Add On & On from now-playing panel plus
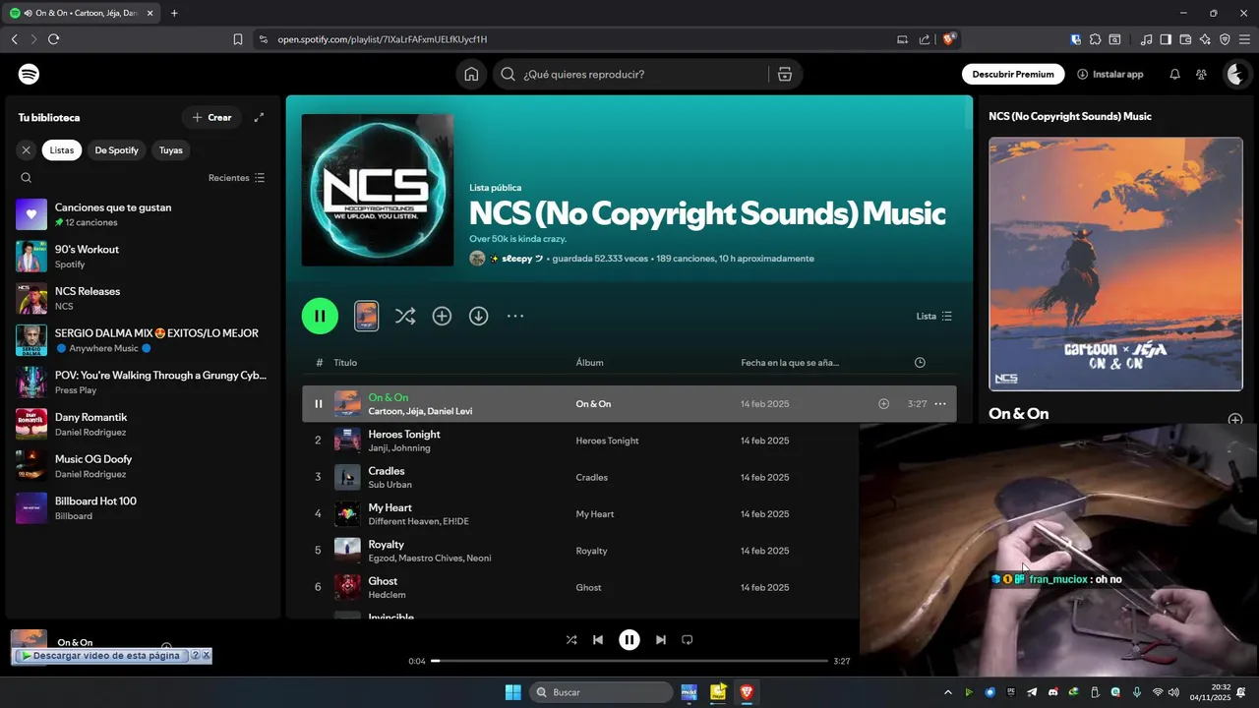Screen dimensions: 1259x708 (1235, 420)
